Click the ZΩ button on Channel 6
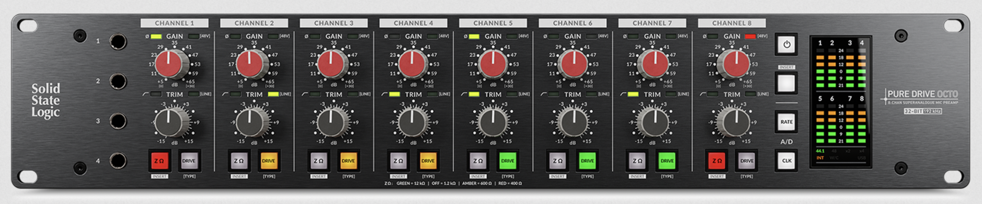982x204 pixels. [557, 161]
